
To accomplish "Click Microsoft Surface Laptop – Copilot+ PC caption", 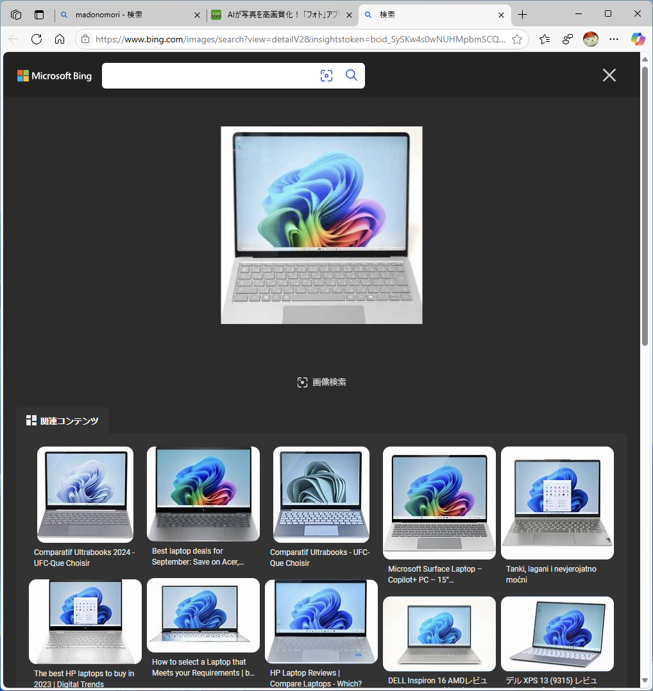I will coord(435,574).
